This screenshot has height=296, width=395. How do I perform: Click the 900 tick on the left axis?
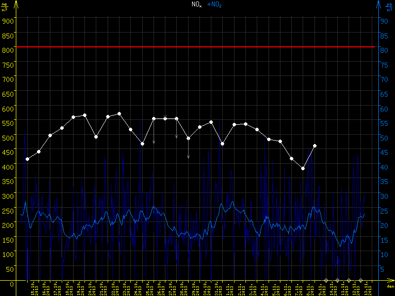7,20
